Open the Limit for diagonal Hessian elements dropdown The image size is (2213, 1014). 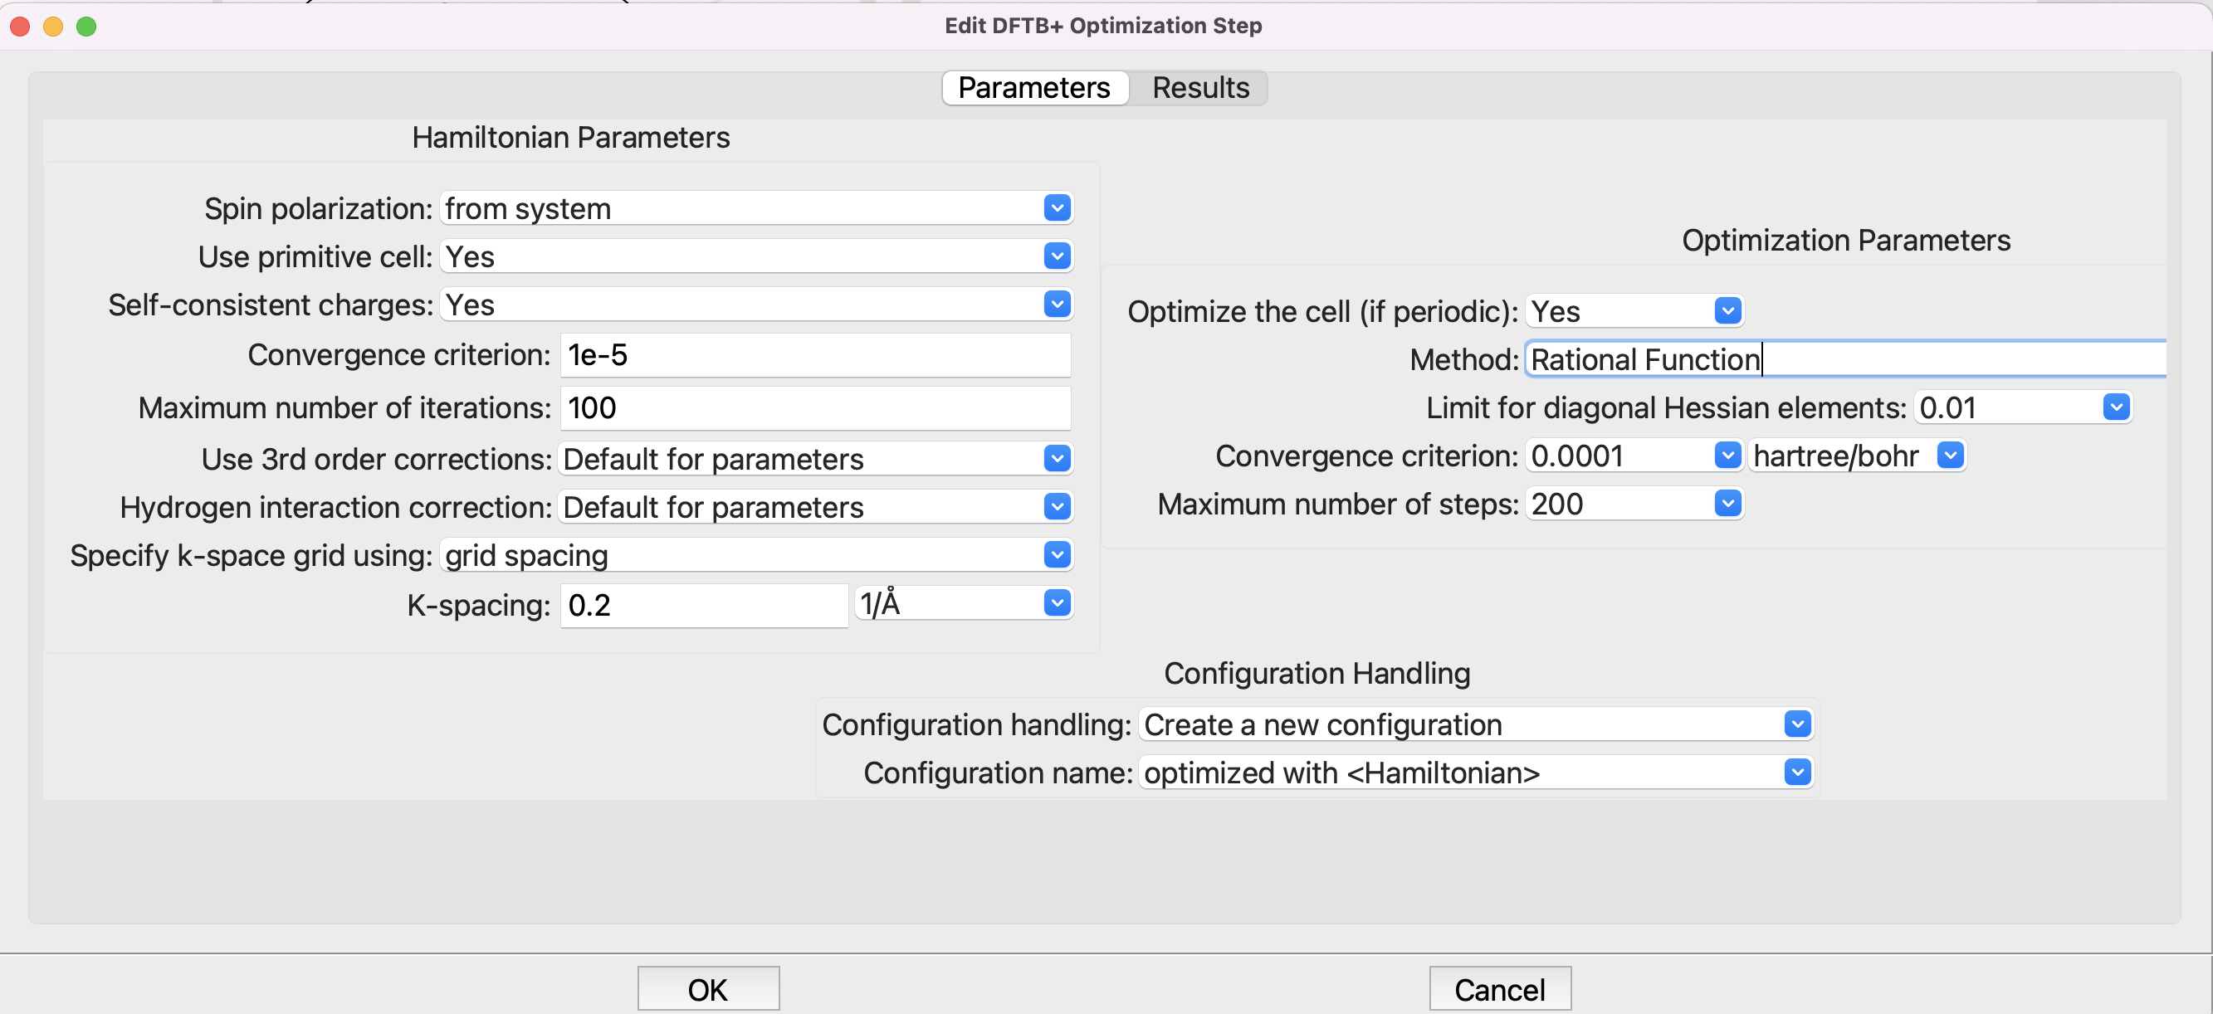[2022, 407]
